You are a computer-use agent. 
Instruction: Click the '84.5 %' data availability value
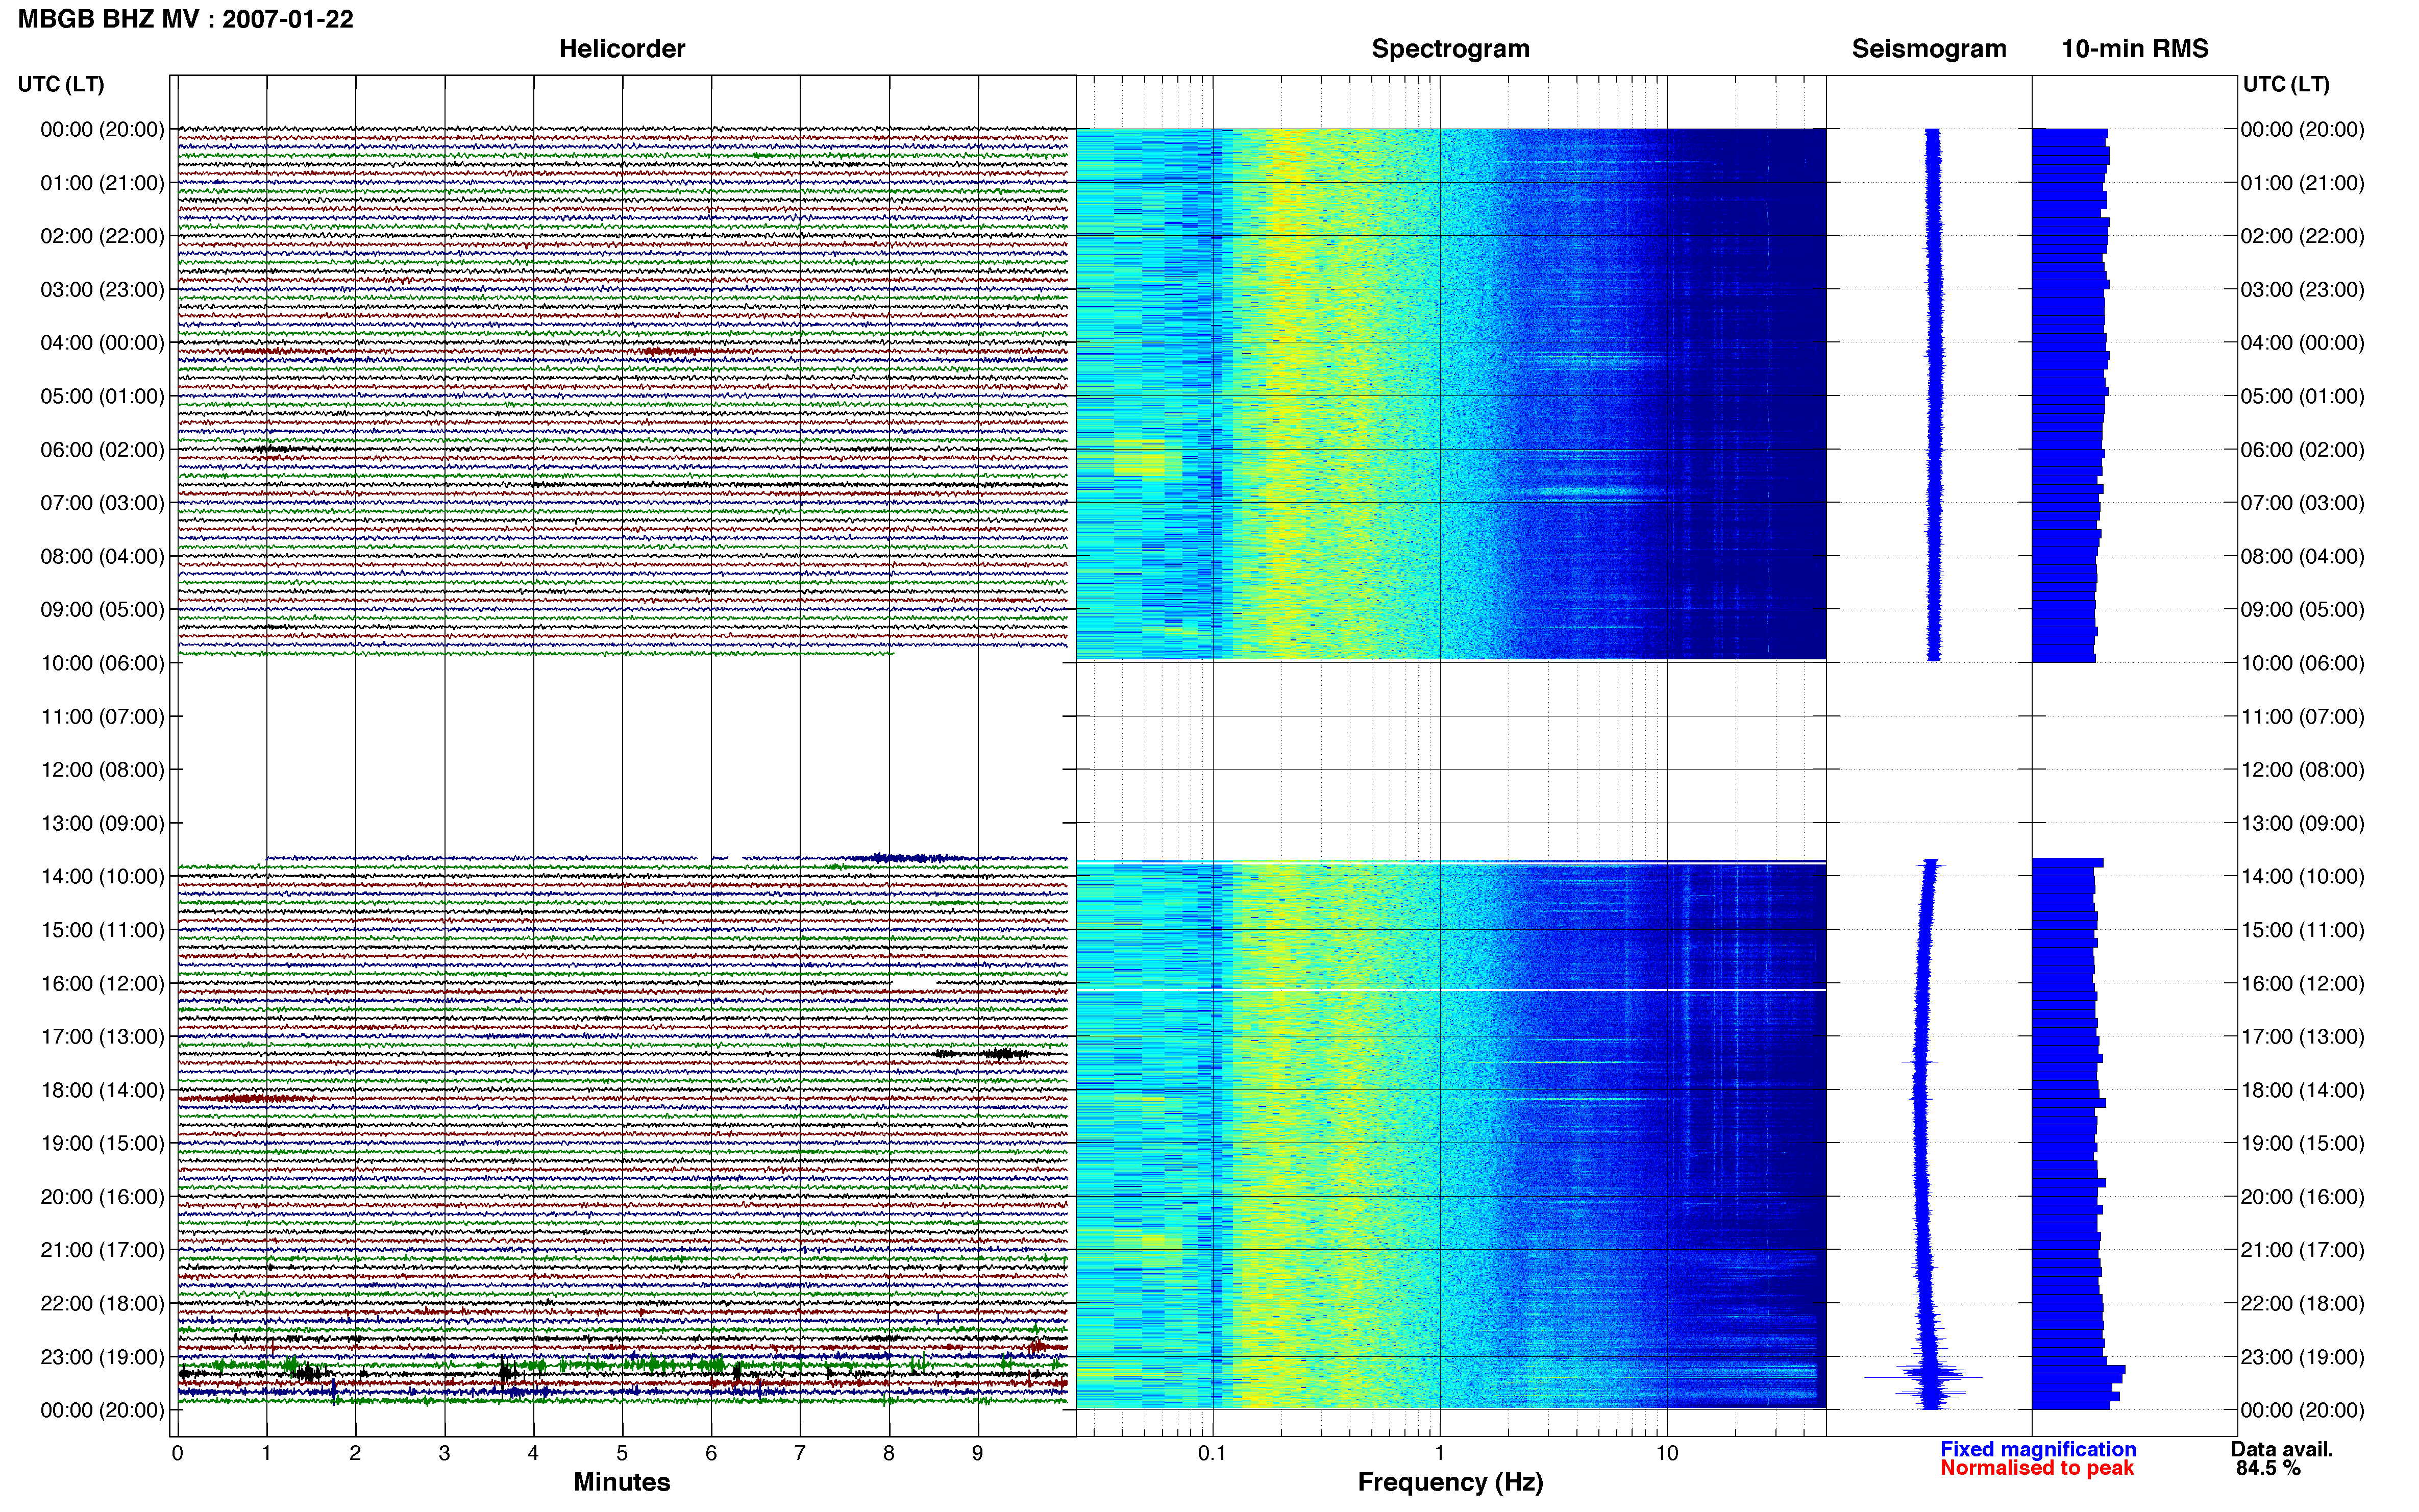(2269, 1468)
